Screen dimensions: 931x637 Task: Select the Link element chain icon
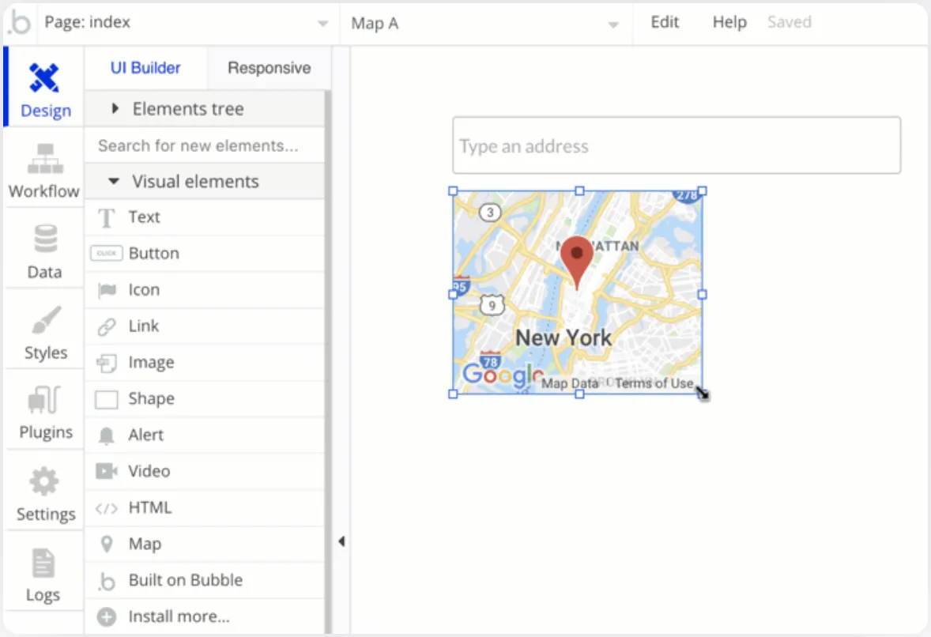point(107,326)
